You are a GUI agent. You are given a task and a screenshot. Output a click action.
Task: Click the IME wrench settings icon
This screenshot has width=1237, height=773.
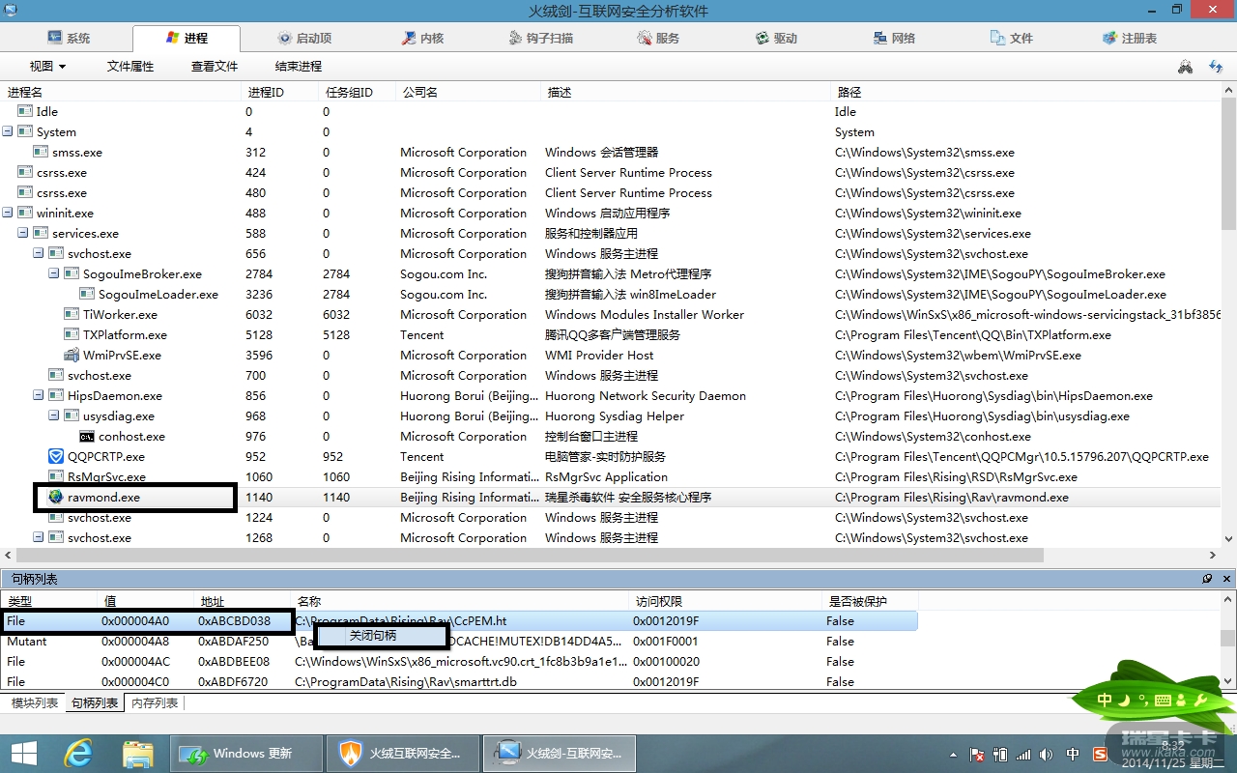pos(1200,700)
